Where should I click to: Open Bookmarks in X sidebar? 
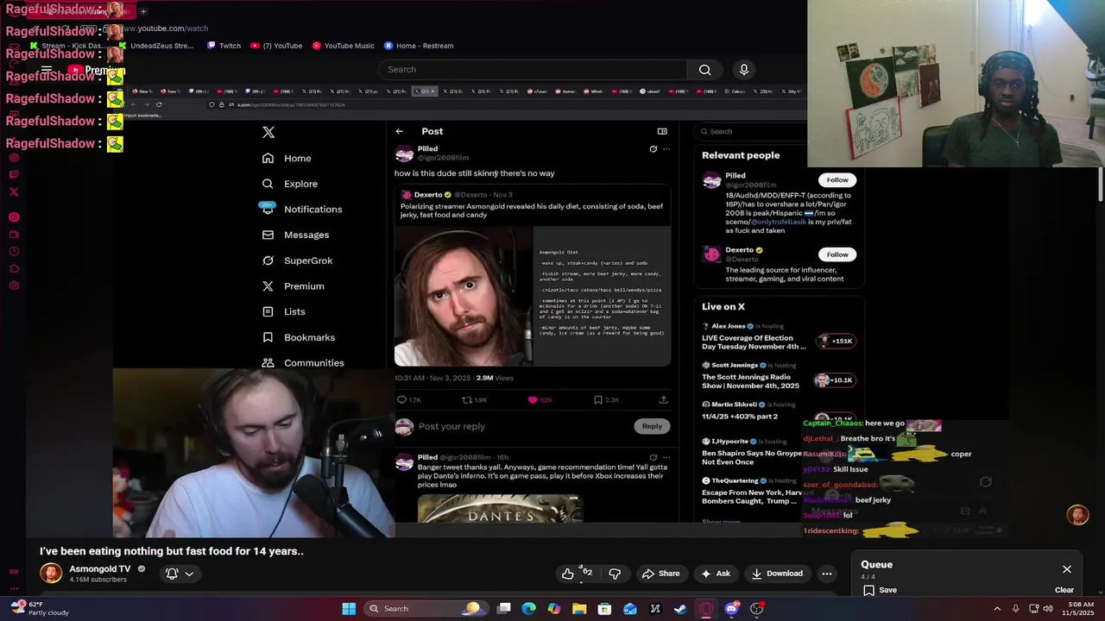pos(298,337)
